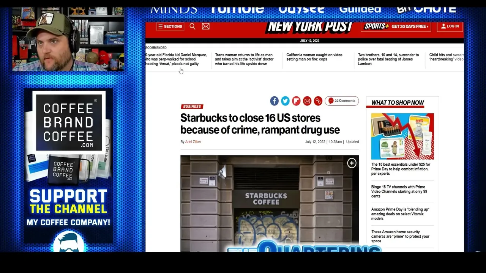Select the Business category tag

[192, 107]
